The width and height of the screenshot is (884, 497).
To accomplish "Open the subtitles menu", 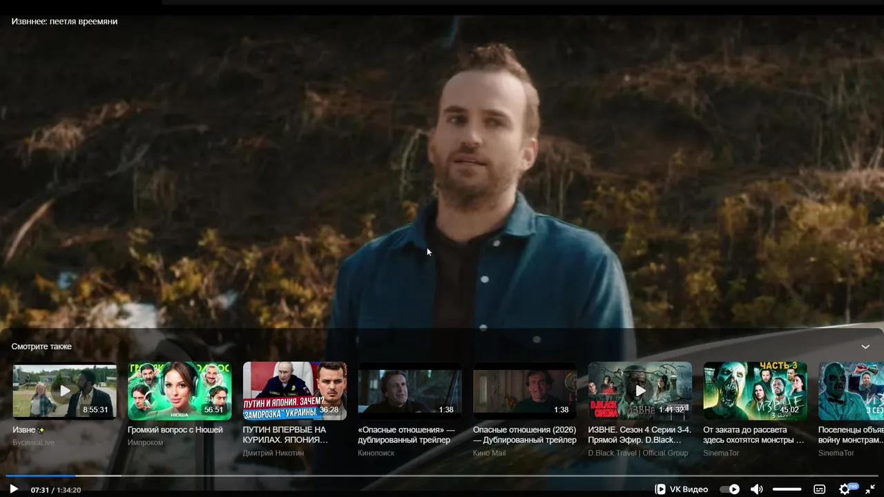I will click(x=820, y=489).
